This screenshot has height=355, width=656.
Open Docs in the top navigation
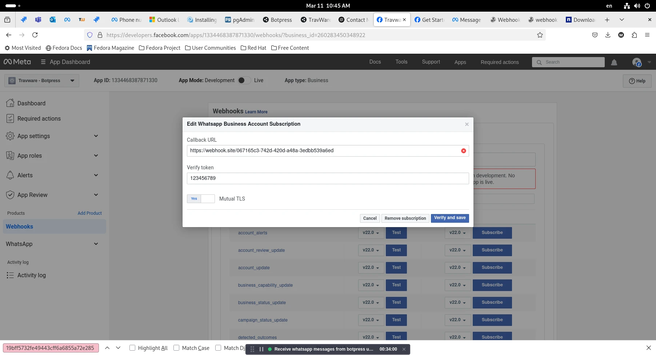375,62
